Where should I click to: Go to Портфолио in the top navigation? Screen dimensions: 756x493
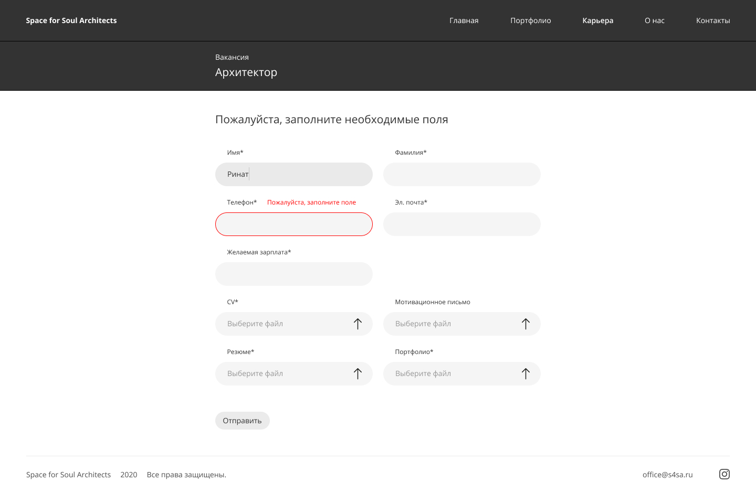point(531,20)
